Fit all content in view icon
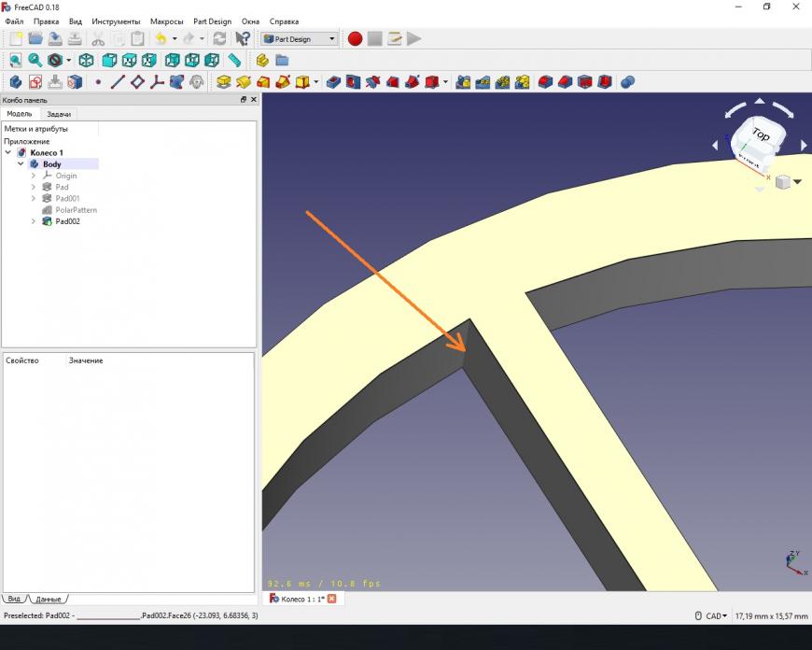 pos(16,61)
